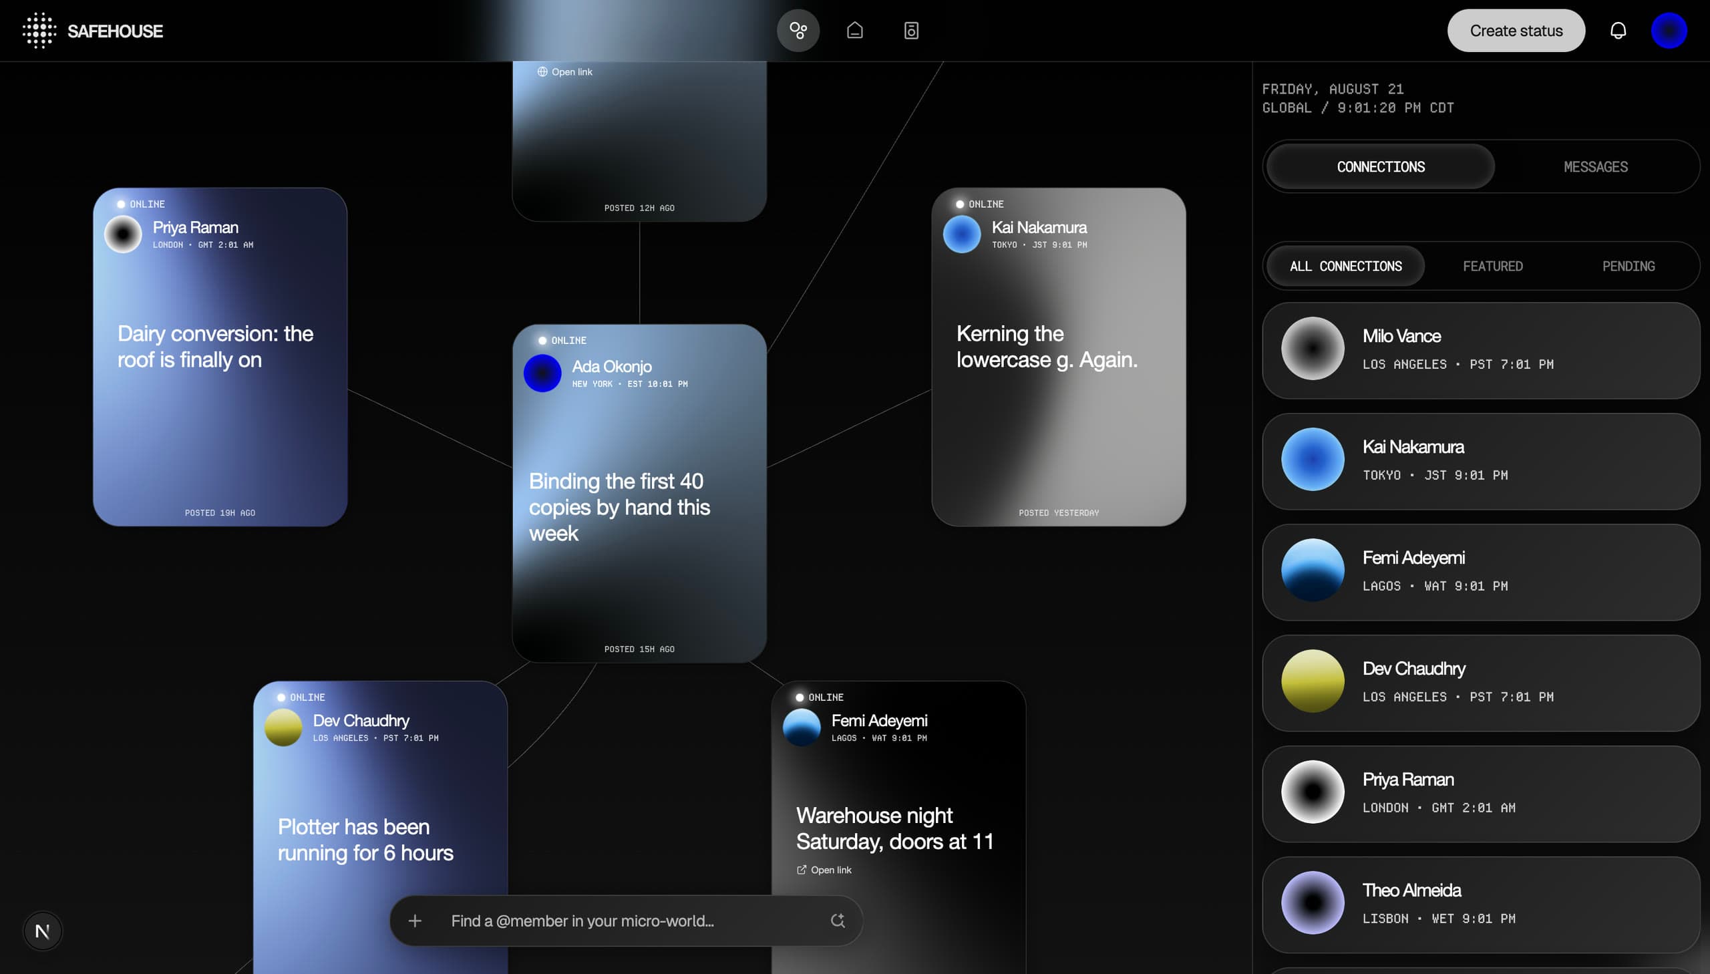
Task: Open Kai Nakamura in connections list
Action: pyautogui.click(x=1481, y=462)
